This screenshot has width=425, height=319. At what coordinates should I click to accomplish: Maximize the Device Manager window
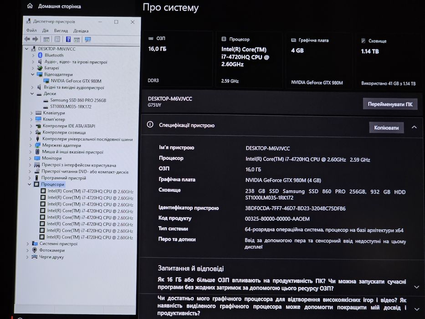[x=116, y=22]
